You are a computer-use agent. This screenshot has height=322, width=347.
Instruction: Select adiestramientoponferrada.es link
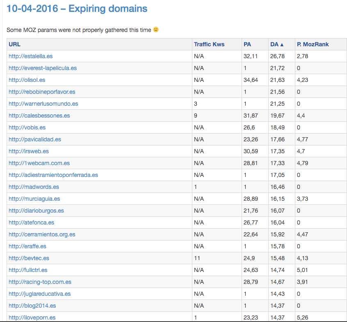tap(53, 175)
